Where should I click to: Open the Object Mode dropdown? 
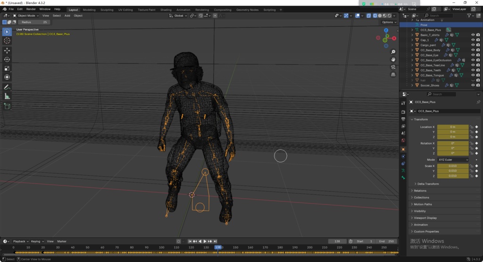point(26,16)
